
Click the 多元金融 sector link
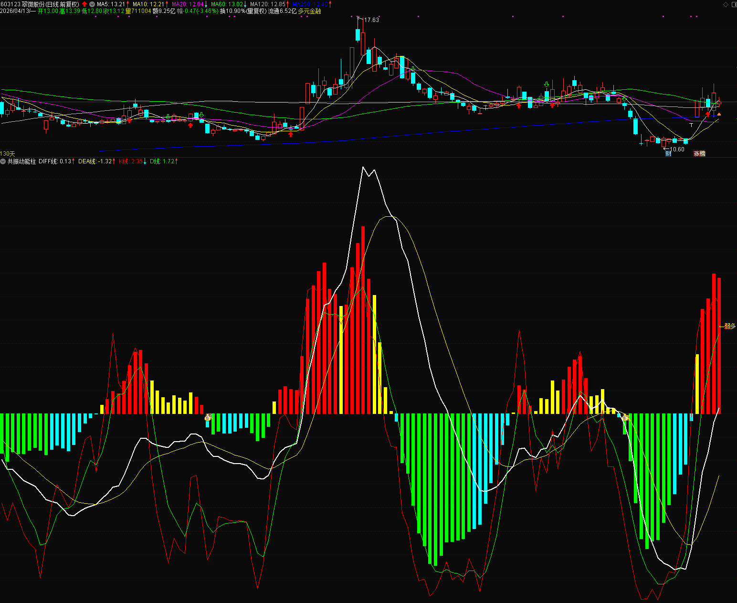[x=310, y=11]
